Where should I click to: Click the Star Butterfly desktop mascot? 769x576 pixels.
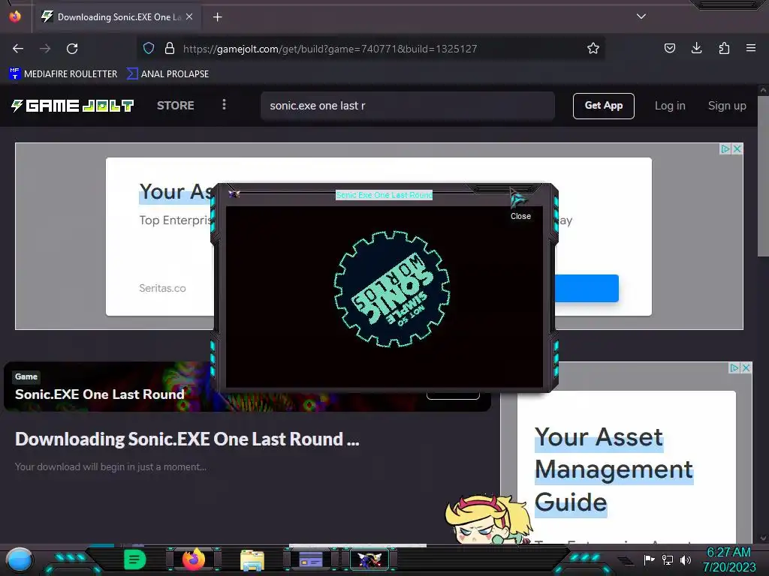(x=488, y=520)
